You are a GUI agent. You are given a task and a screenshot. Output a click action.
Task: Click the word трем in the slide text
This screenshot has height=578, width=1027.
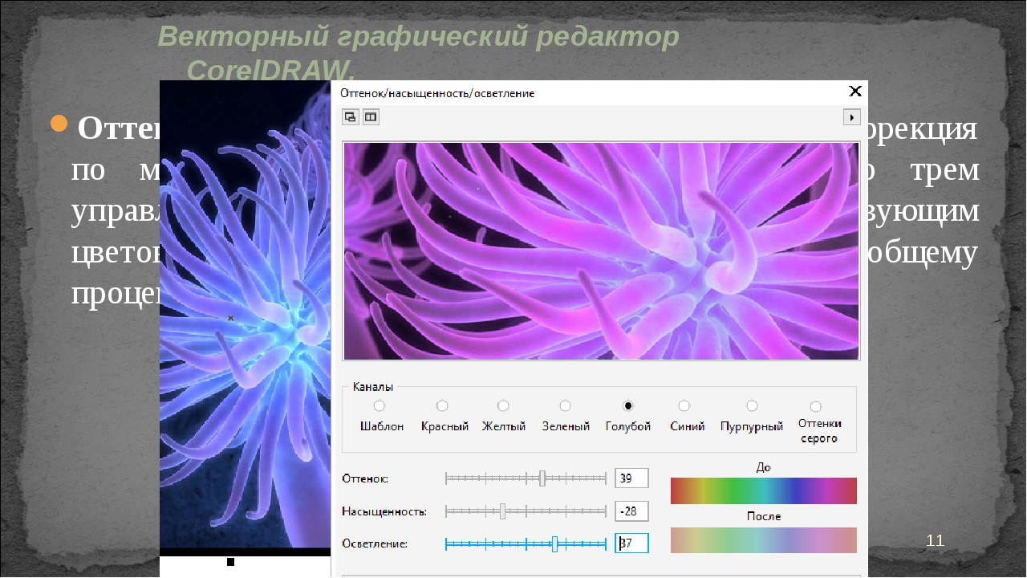click(x=946, y=169)
